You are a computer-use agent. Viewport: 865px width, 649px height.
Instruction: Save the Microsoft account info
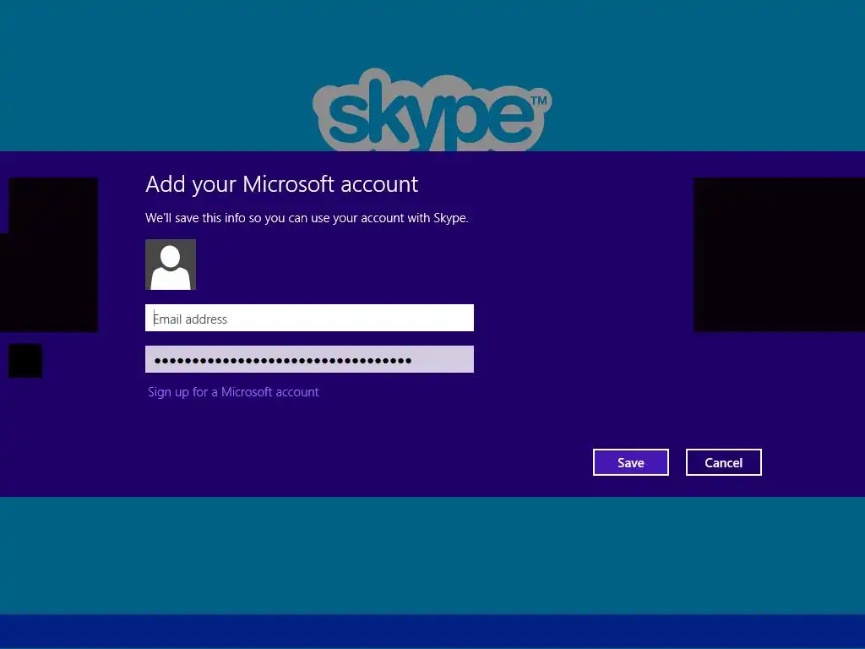point(630,462)
